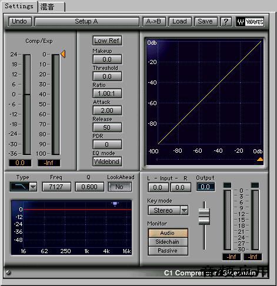This screenshot has width=277, height=286.
Task: Click the Save preset button
Action: point(206,22)
